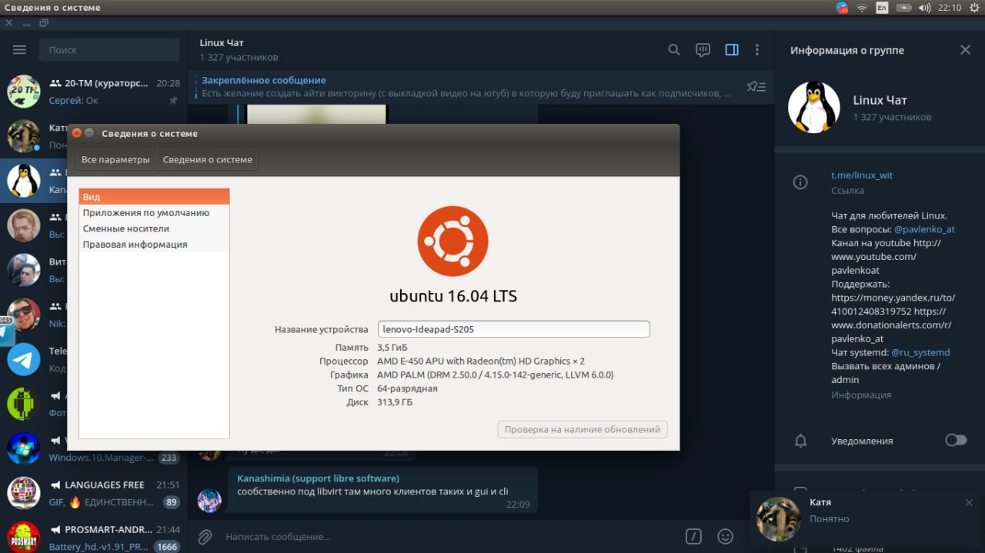Open the LANGUAGES FREE channel
This screenshot has width=985, height=553.
tap(94, 493)
